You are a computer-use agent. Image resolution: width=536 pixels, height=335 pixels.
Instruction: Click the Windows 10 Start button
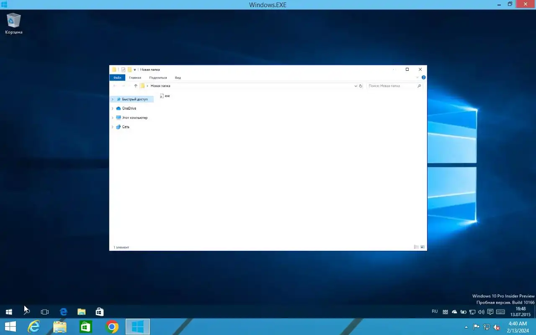[9, 312]
